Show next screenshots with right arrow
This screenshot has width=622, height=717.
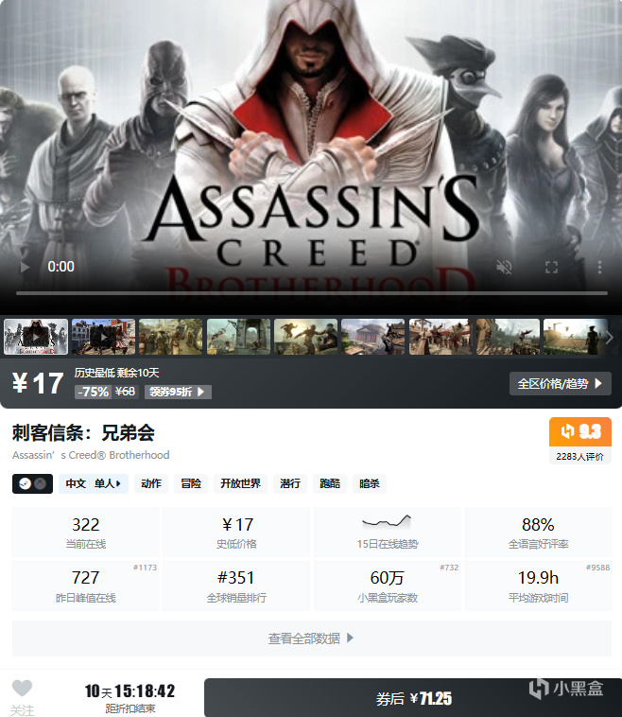pos(610,338)
